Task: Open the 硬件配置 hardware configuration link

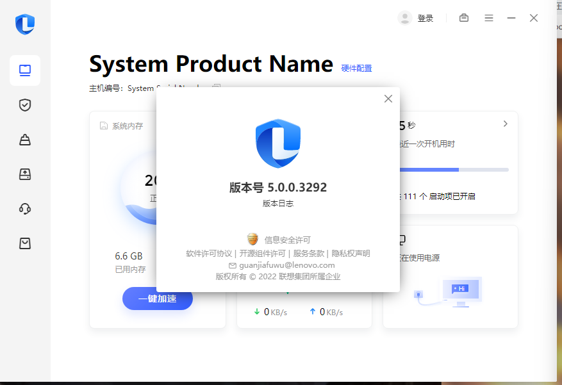Action: (x=357, y=68)
